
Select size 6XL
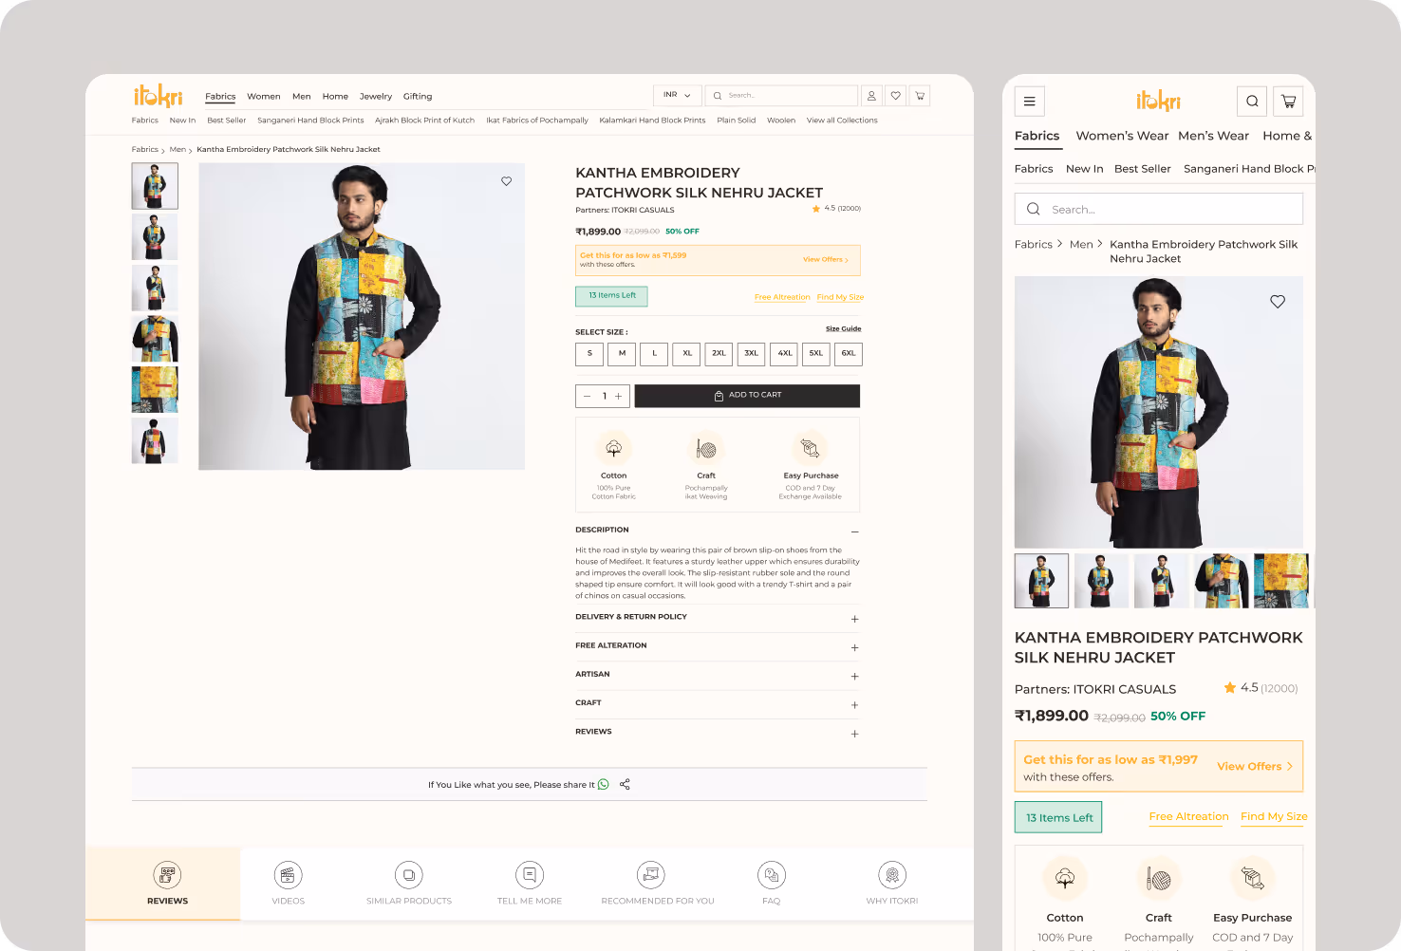[849, 354]
